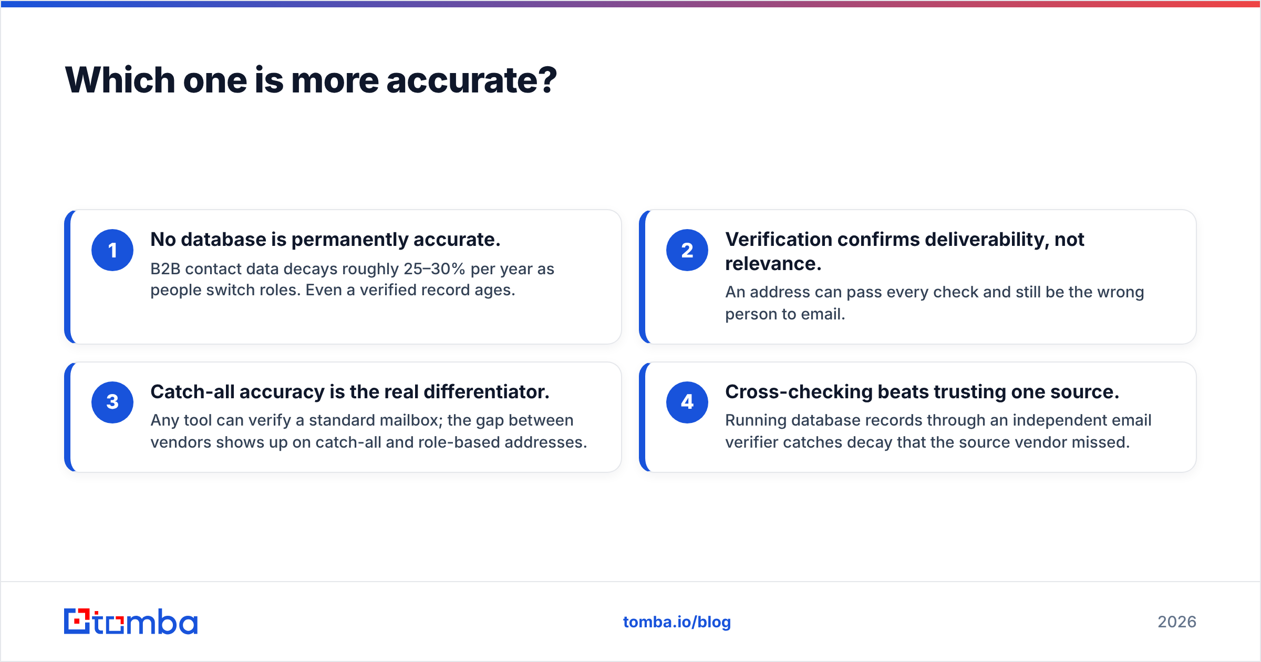Click the standard mailbox description text
Viewport: 1261px width, 662px height.
368,431
